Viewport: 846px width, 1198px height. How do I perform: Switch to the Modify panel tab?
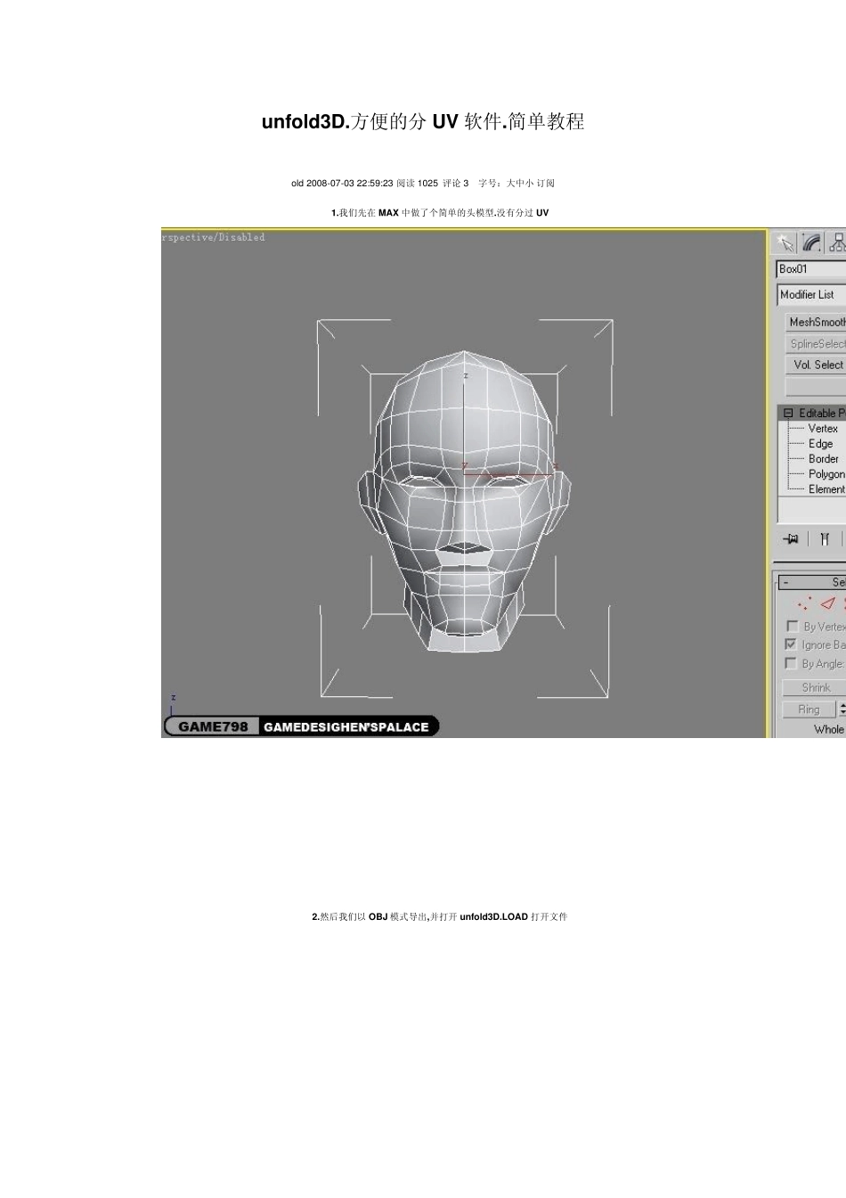811,243
